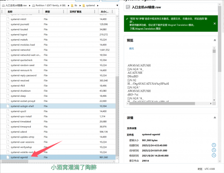Click the leftmost grid column chooser dots
The width and height of the screenshot is (224, 173).
pos(2,12)
